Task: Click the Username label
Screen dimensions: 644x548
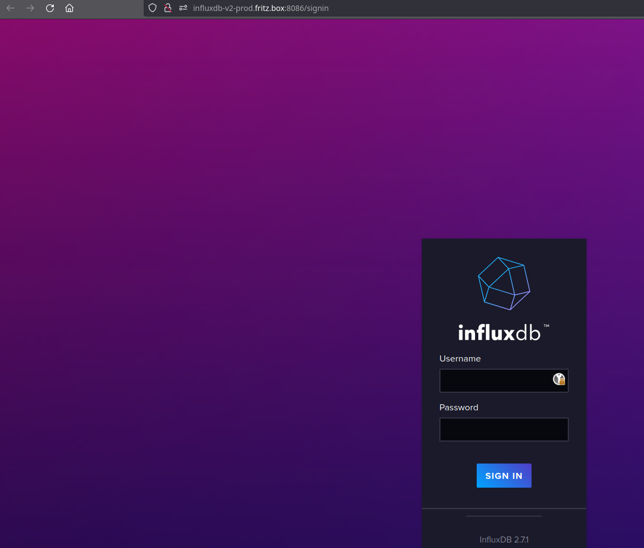Action: (460, 359)
